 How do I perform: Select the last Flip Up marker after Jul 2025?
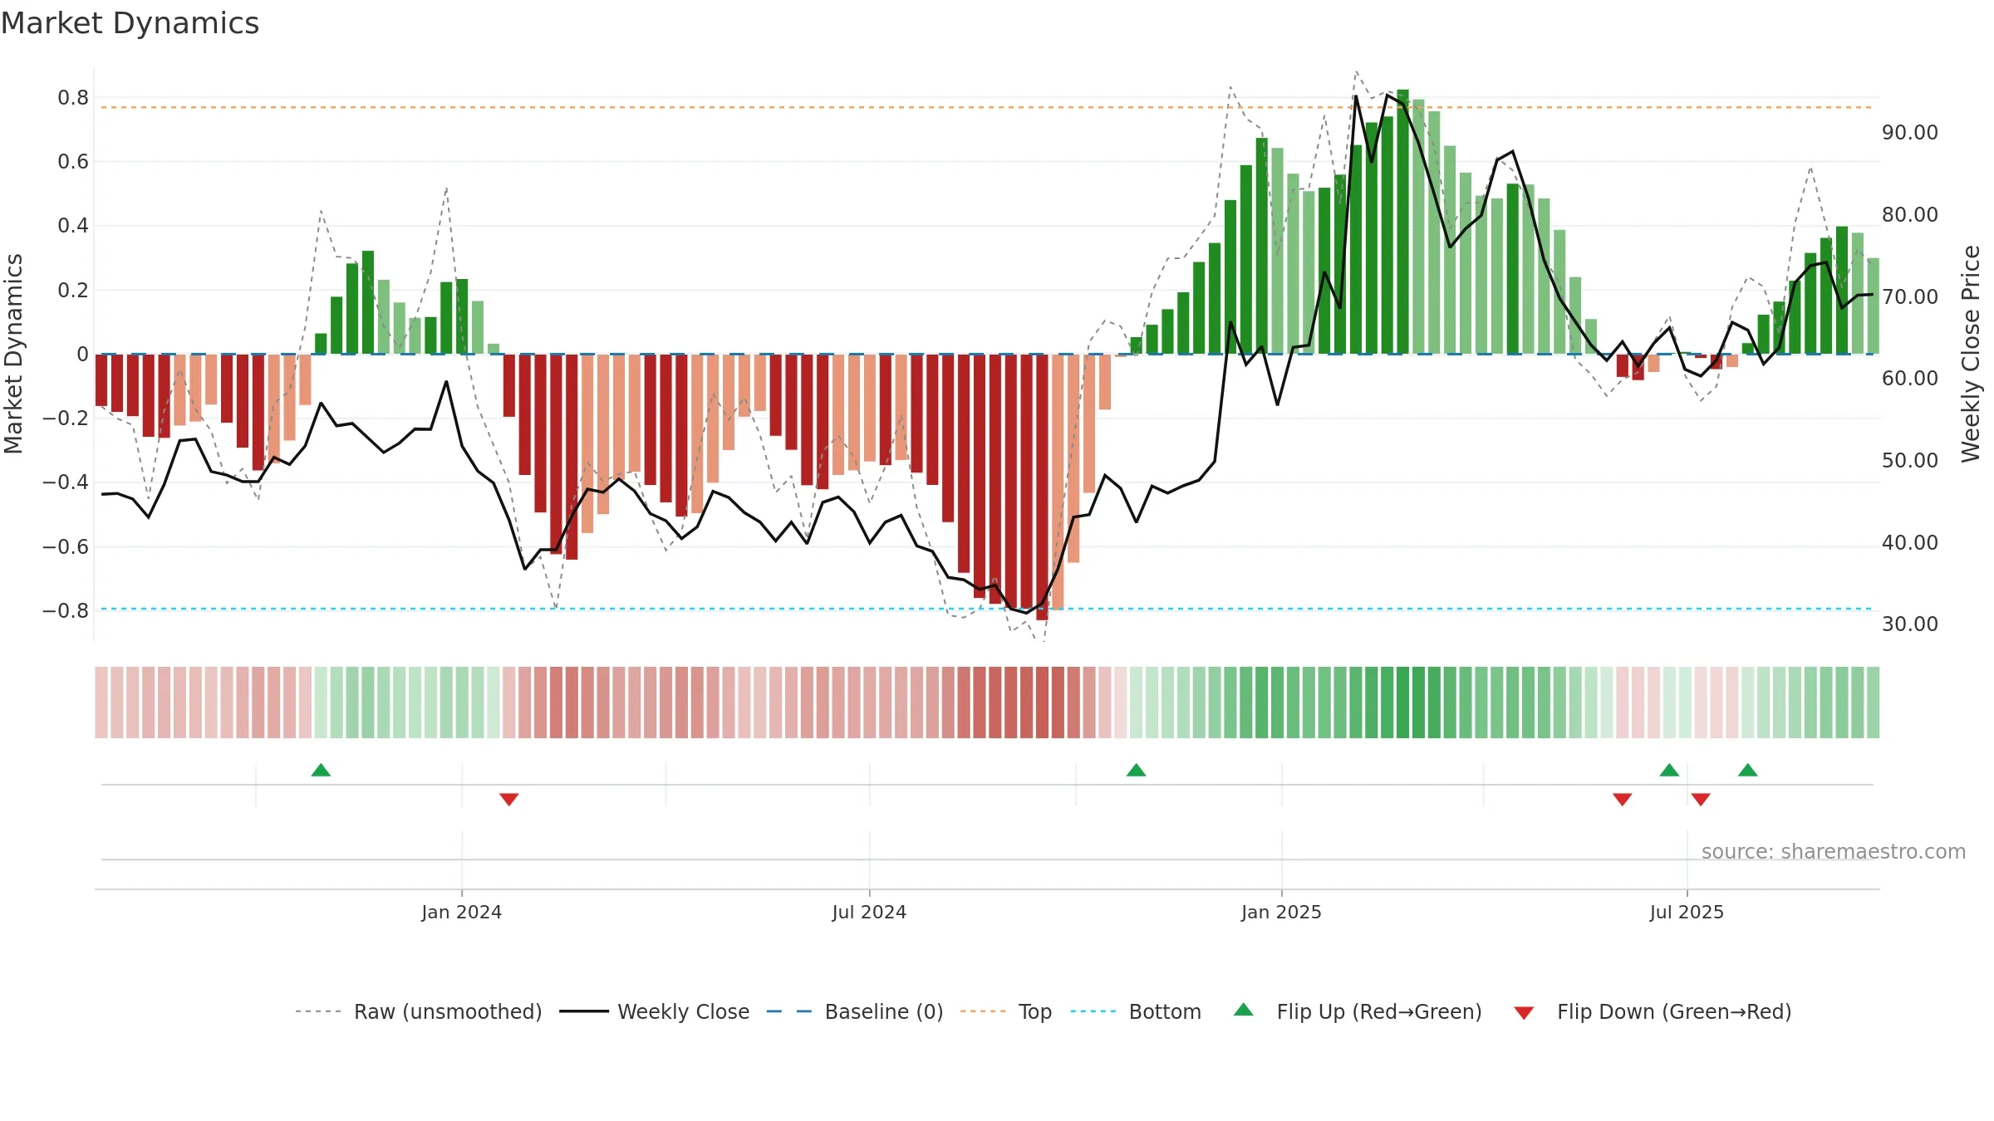(1748, 770)
